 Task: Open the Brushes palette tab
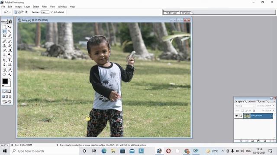[186, 13]
